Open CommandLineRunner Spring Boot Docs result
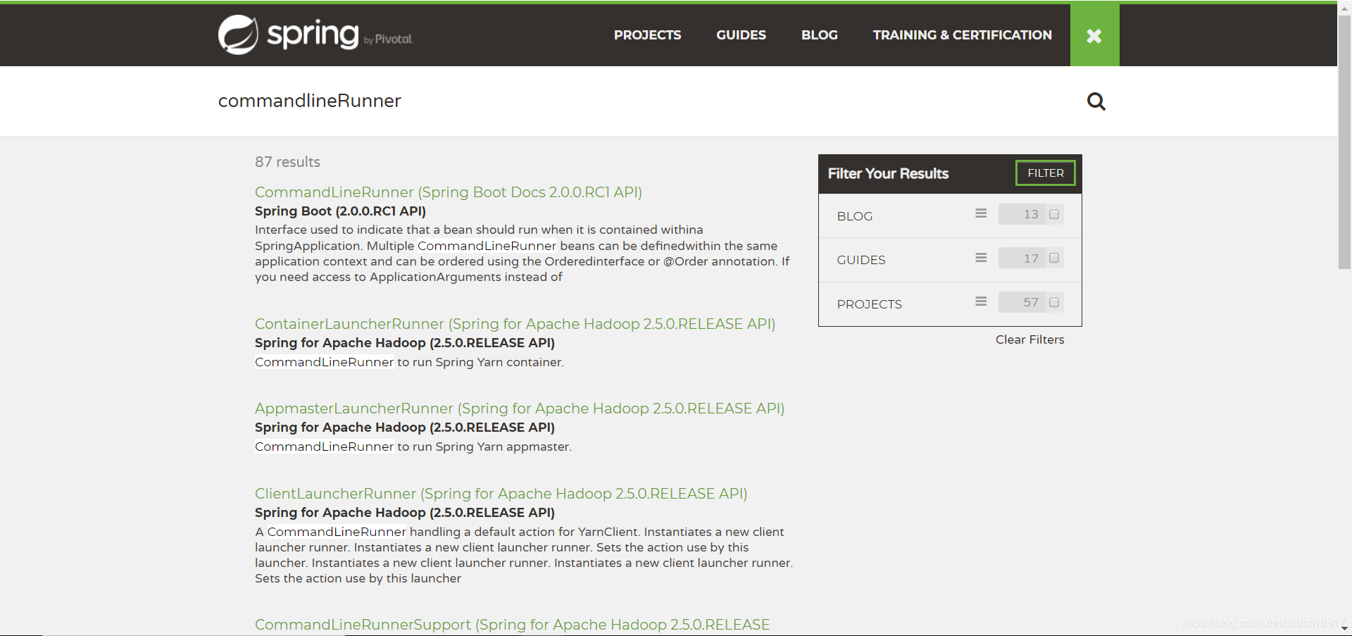This screenshot has width=1352, height=636. click(449, 192)
